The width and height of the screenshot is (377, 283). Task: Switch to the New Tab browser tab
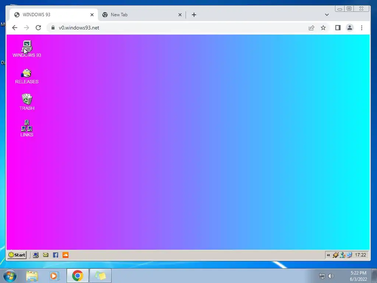(142, 15)
